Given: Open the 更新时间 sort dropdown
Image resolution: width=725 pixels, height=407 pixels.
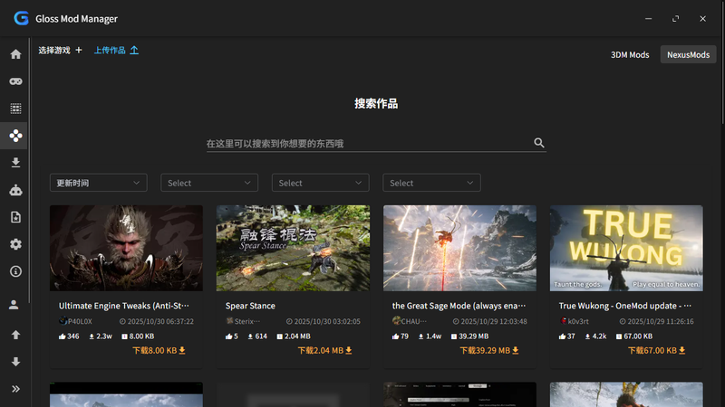Looking at the screenshot, I should point(99,183).
